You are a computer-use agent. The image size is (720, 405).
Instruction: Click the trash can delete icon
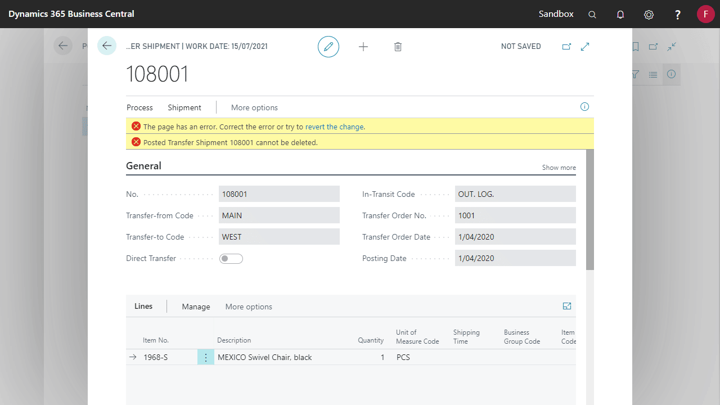click(398, 47)
